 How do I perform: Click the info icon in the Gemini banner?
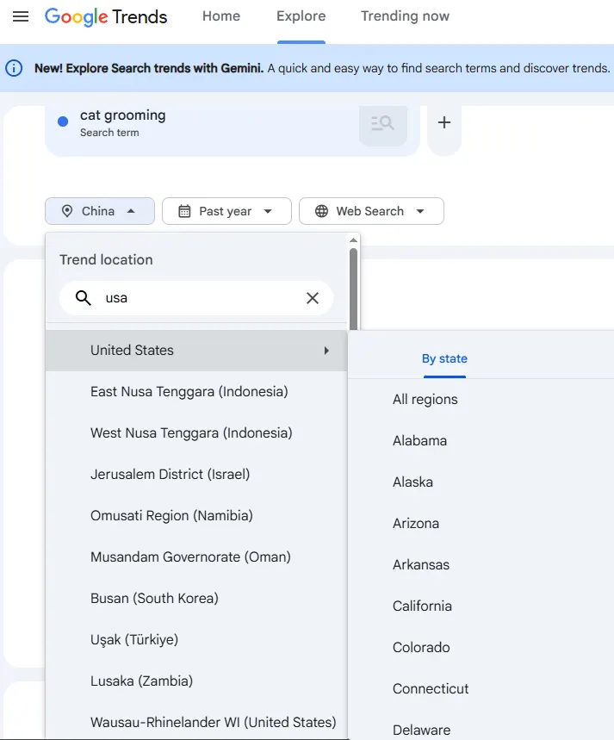click(14, 68)
